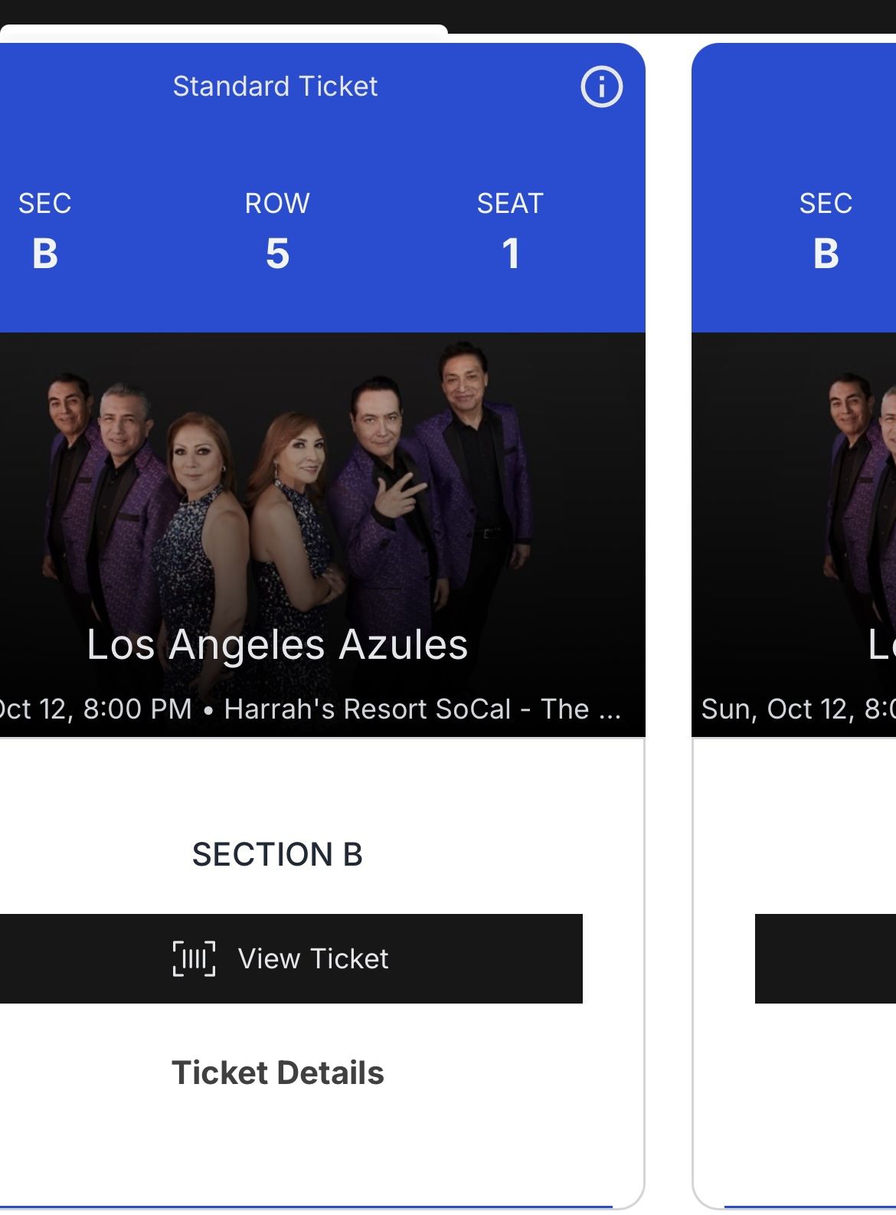This screenshot has width=896, height=1215.
Task: Click the ROW 5 value
Action: tap(277, 253)
